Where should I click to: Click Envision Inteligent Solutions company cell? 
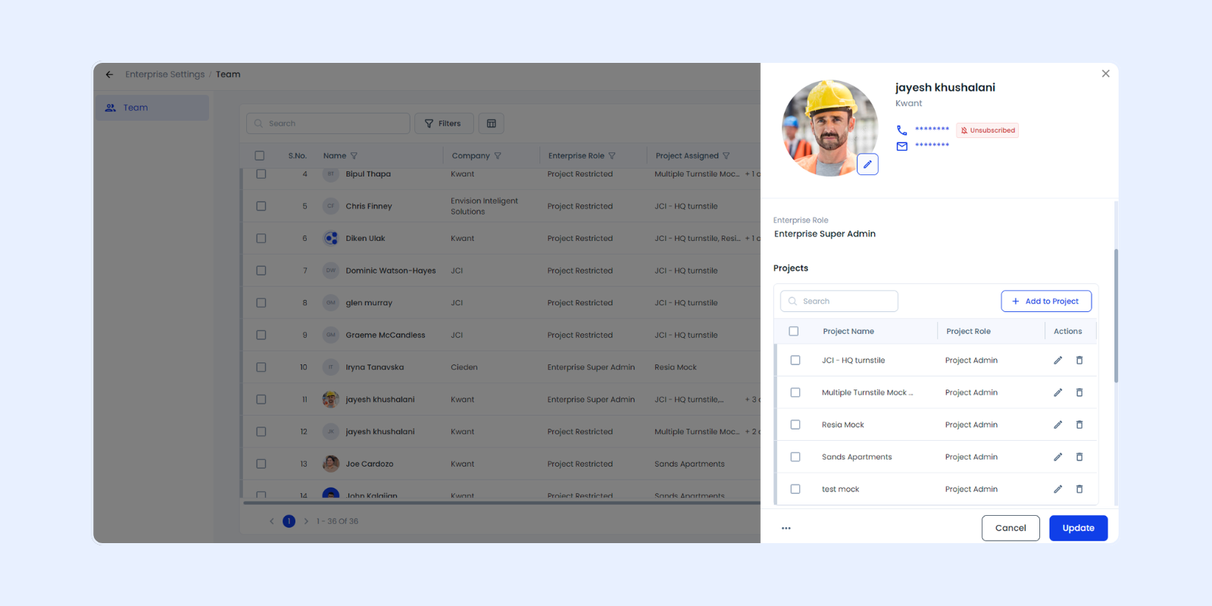point(484,206)
